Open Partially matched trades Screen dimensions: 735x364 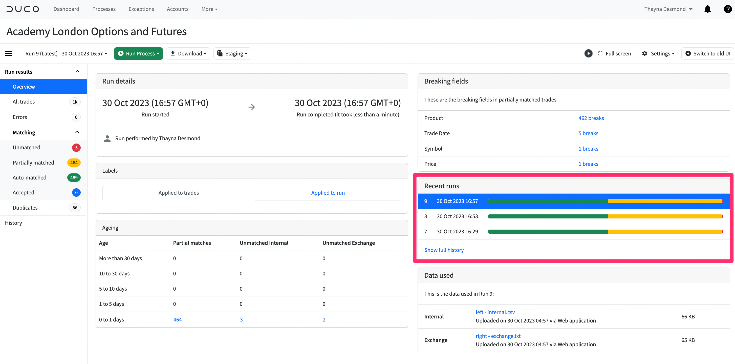pyautogui.click(x=44, y=163)
